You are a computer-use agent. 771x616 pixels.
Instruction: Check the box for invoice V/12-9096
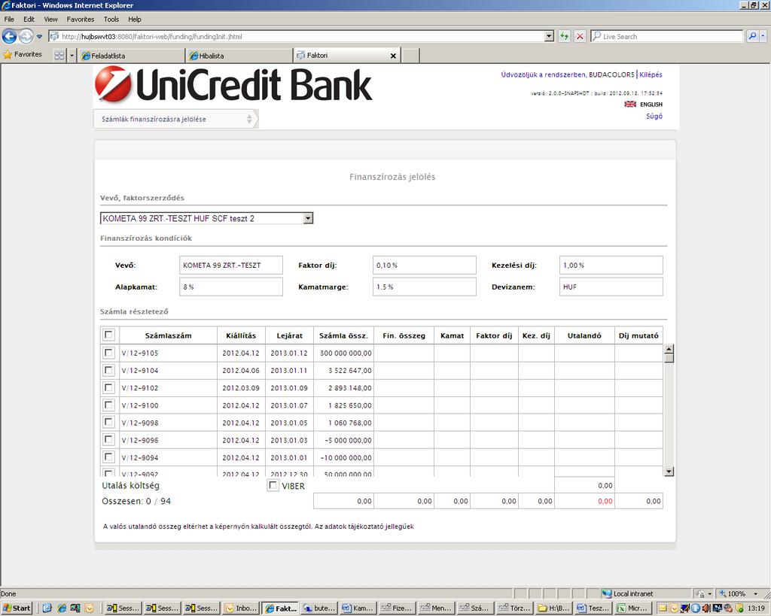[108, 440]
